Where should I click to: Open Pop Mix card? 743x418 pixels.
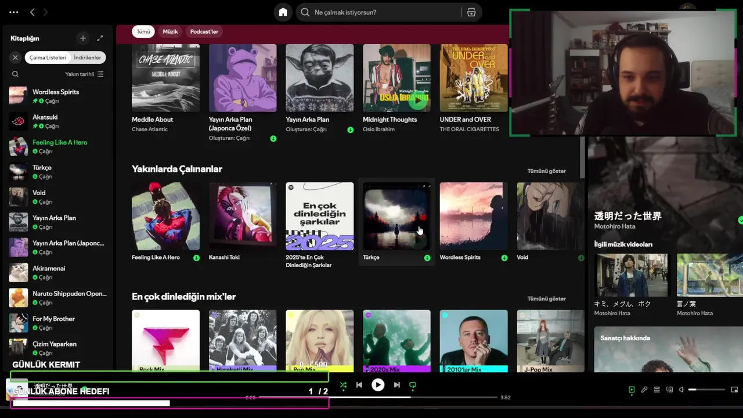(x=319, y=341)
